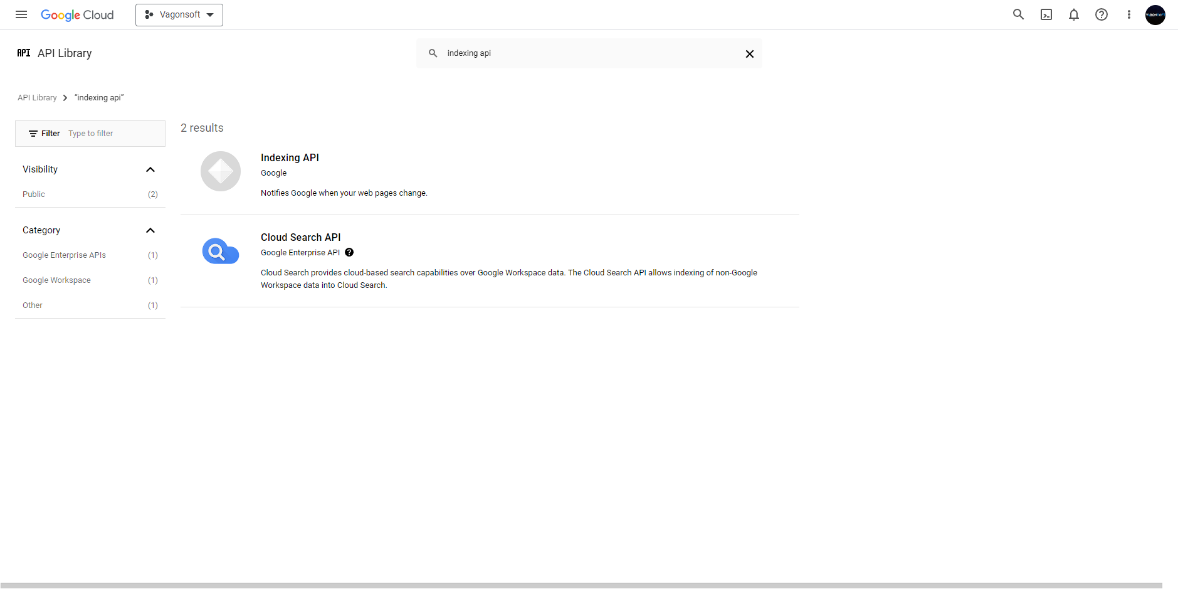
Task: Open the notifications bell
Action: coord(1074,14)
